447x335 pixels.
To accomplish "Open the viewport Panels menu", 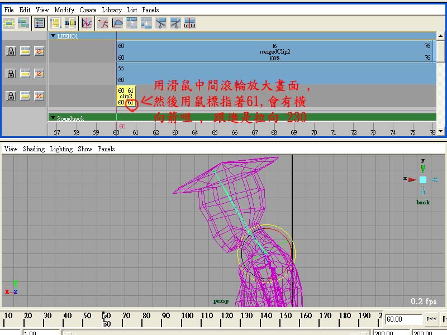I will 106,149.
